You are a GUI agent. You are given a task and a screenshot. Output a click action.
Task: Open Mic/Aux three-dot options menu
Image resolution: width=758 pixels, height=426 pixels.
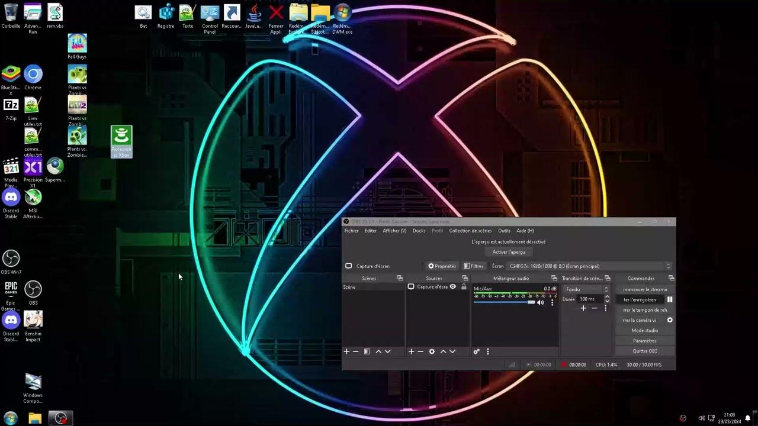click(x=553, y=302)
